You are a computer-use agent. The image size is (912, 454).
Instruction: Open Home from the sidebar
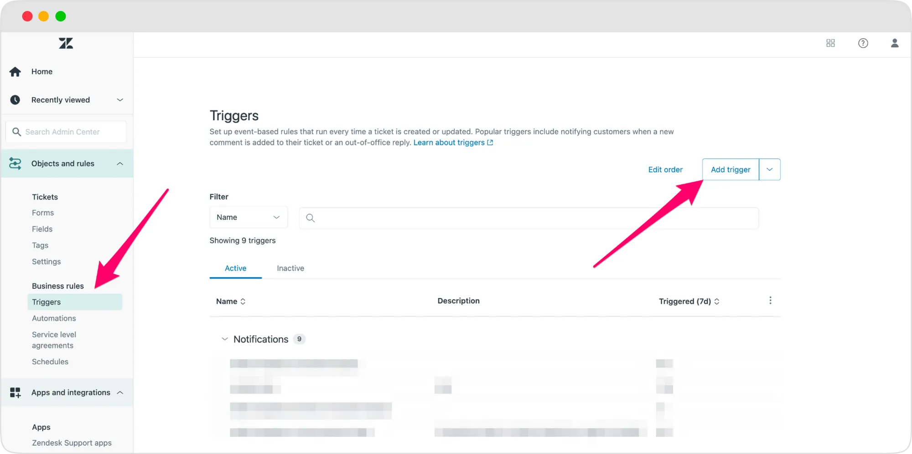[41, 71]
